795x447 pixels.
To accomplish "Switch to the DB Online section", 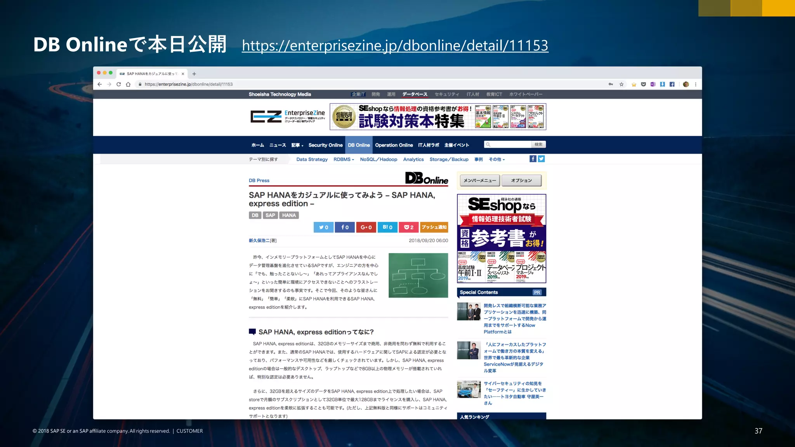I will click(359, 145).
